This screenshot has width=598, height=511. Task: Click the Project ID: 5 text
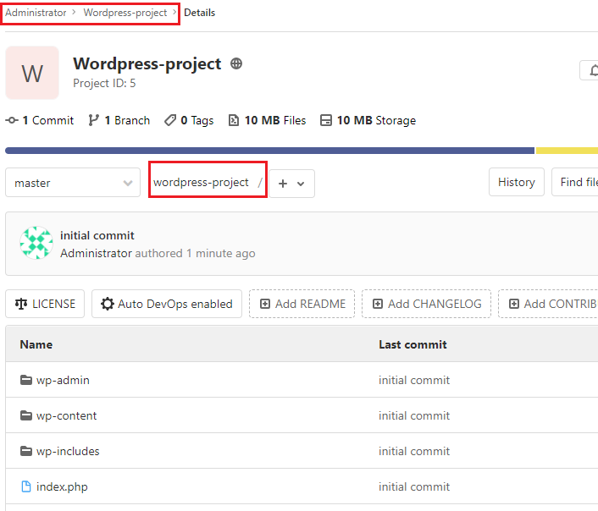coord(104,83)
